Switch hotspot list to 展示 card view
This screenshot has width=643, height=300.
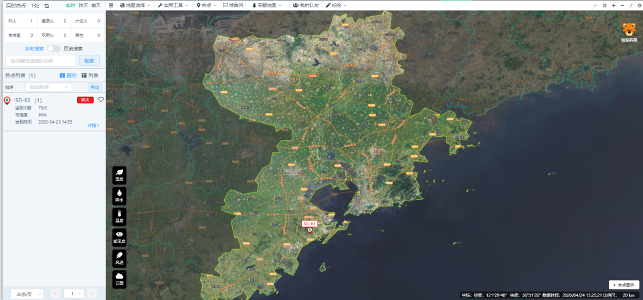68,76
